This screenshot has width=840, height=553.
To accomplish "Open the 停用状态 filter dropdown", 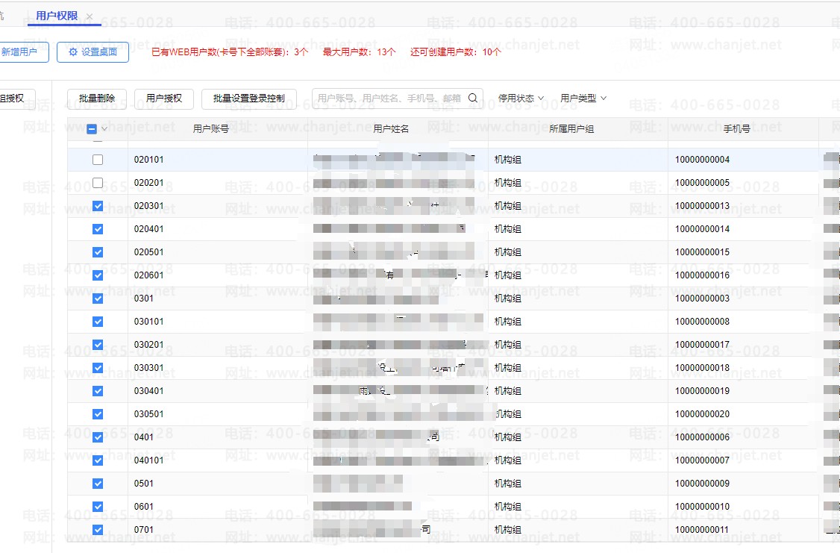I will point(521,99).
